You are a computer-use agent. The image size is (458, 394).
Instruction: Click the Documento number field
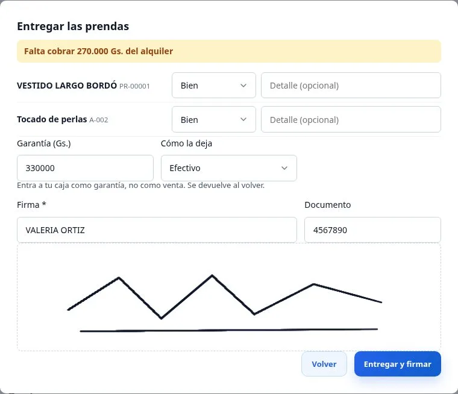(x=372, y=230)
